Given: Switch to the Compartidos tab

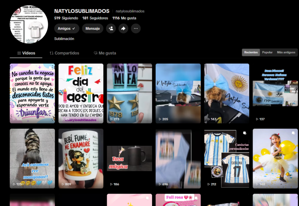Looking at the screenshot, I should [x=64, y=53].
